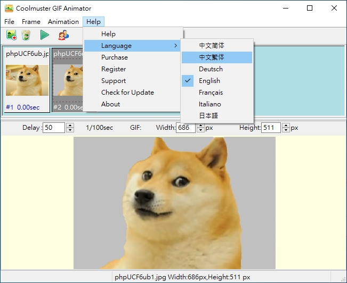Close the open Help menu in the menu bar
The image size is (347, 283).
[93, 22]
